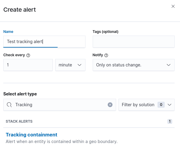Click the Tracking containment description text
The image size is (180, 149).
(61, 141)
